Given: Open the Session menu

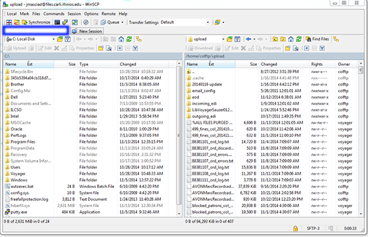Looking at the screenshot, I should [74, 14].
